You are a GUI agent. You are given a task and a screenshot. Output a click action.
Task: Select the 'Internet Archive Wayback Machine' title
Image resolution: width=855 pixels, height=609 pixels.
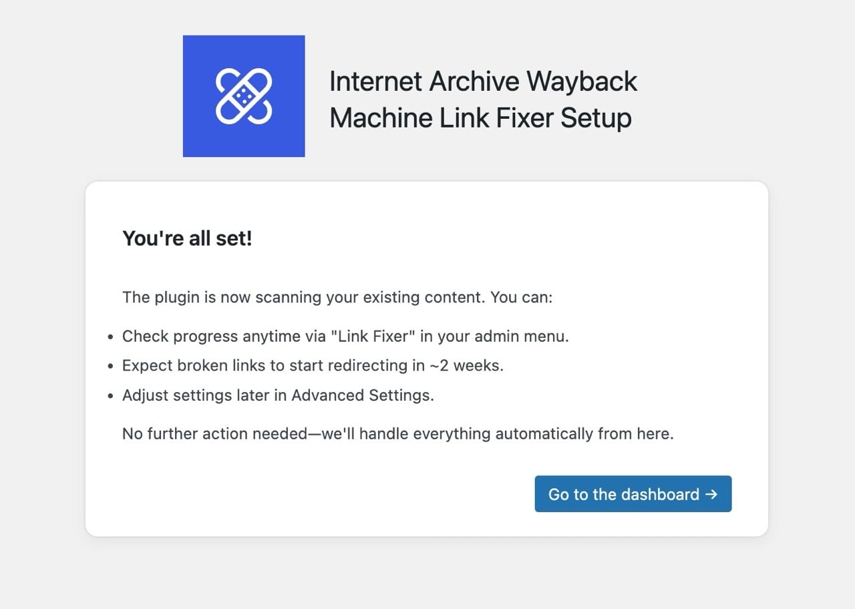[483, 81]
